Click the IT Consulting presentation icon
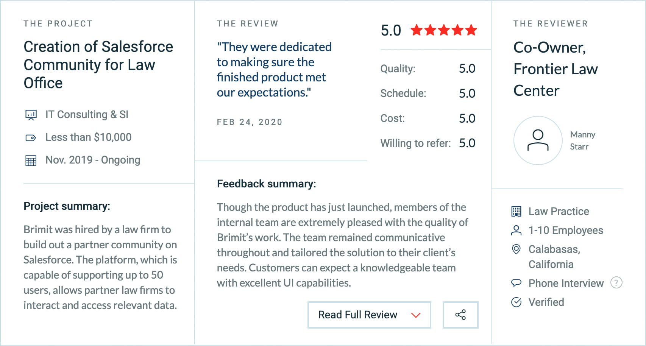Image resolution: width=646 pixels, height=346 pixels. coord(31,115)
